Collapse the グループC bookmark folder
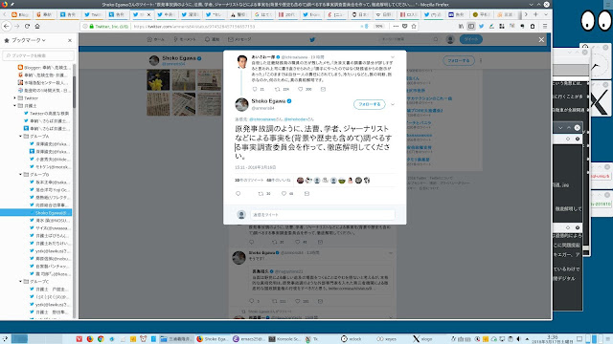613x344 pixels. [20, 281]
